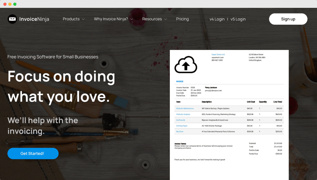
Task: Open the v5 Login link
Action: [x=238, y=19]
